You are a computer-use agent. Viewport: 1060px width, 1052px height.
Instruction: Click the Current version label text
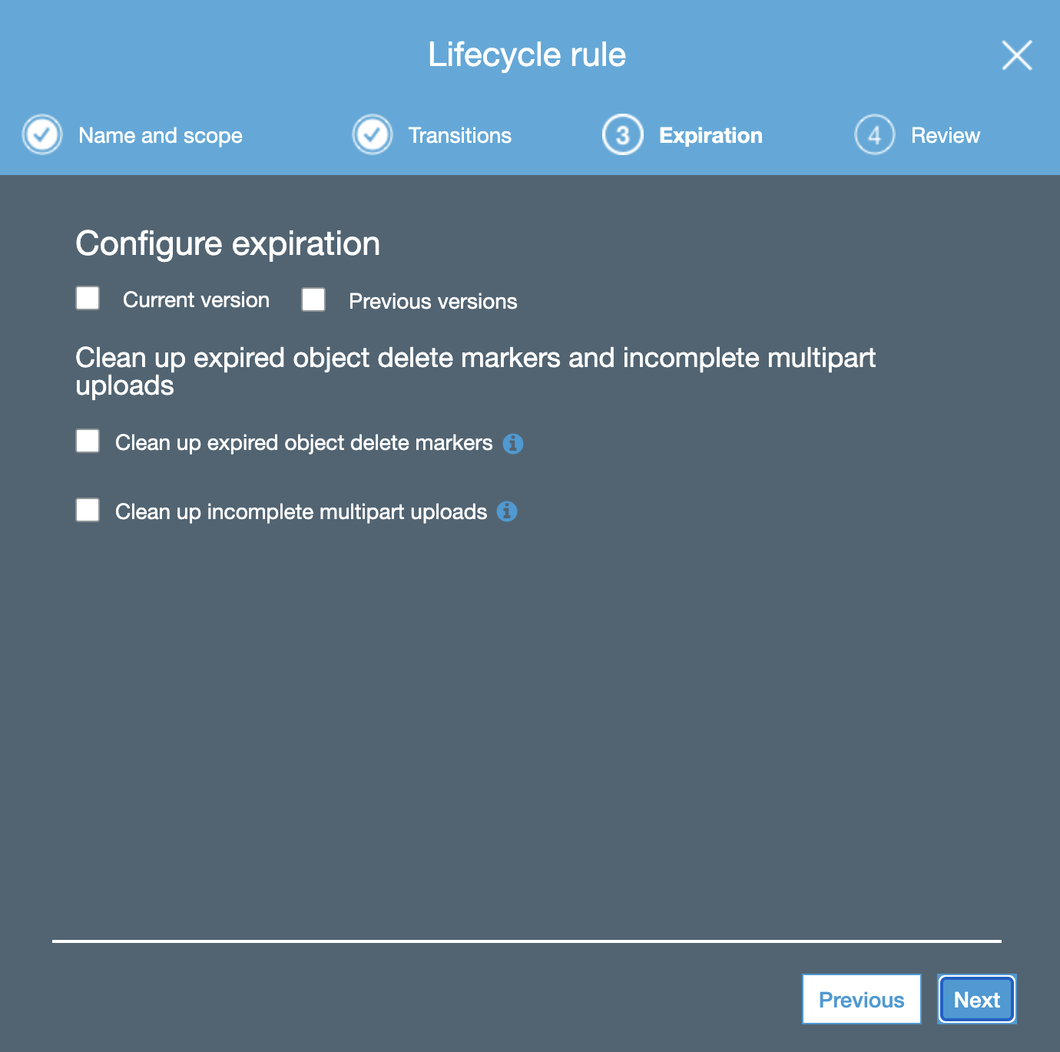pos(196,300)
